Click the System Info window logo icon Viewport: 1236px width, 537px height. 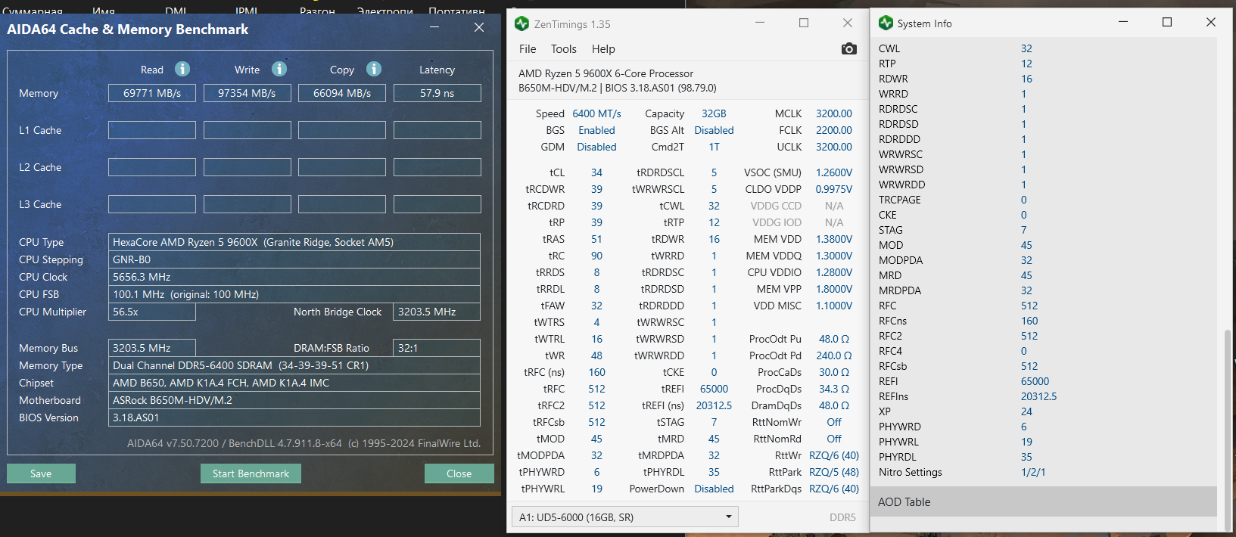coord(886,23)
